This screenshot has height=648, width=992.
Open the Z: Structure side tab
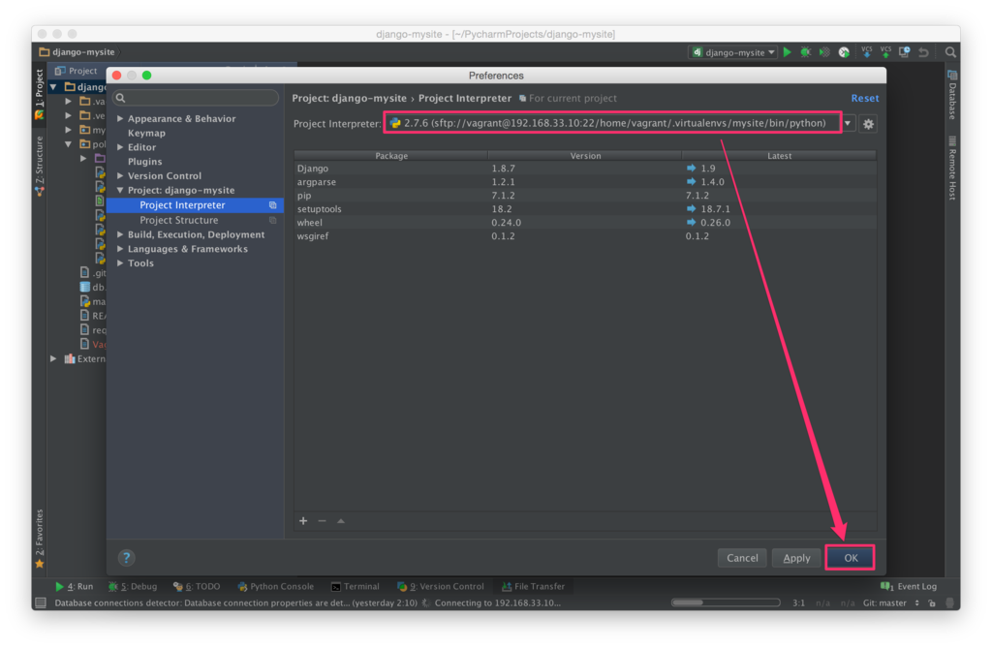(39, 166)
